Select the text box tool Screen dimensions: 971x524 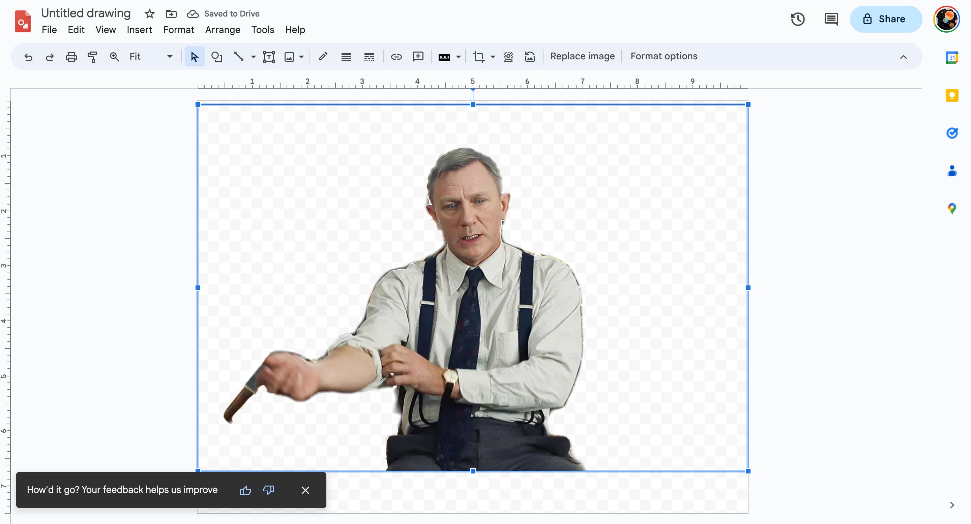pos(269,57)
